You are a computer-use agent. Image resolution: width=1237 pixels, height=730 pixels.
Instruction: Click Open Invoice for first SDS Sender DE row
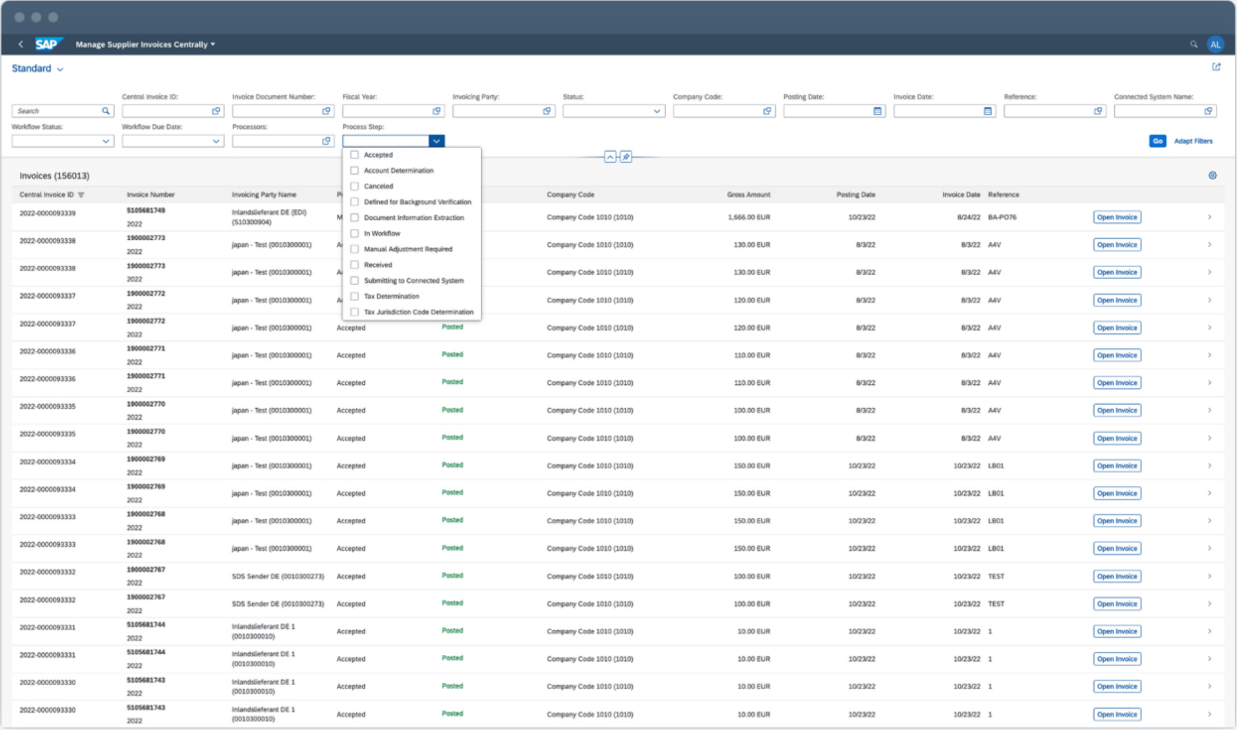(x=1117, y=576)
